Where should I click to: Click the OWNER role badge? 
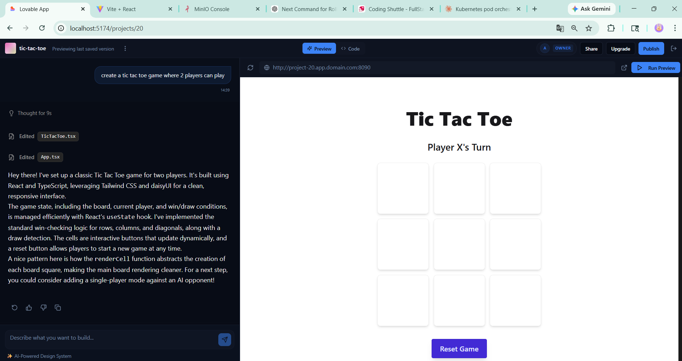[563, 48]
